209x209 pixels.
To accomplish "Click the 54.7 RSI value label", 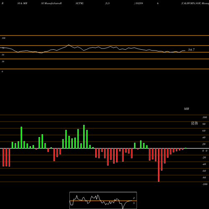I will (191, 50).
